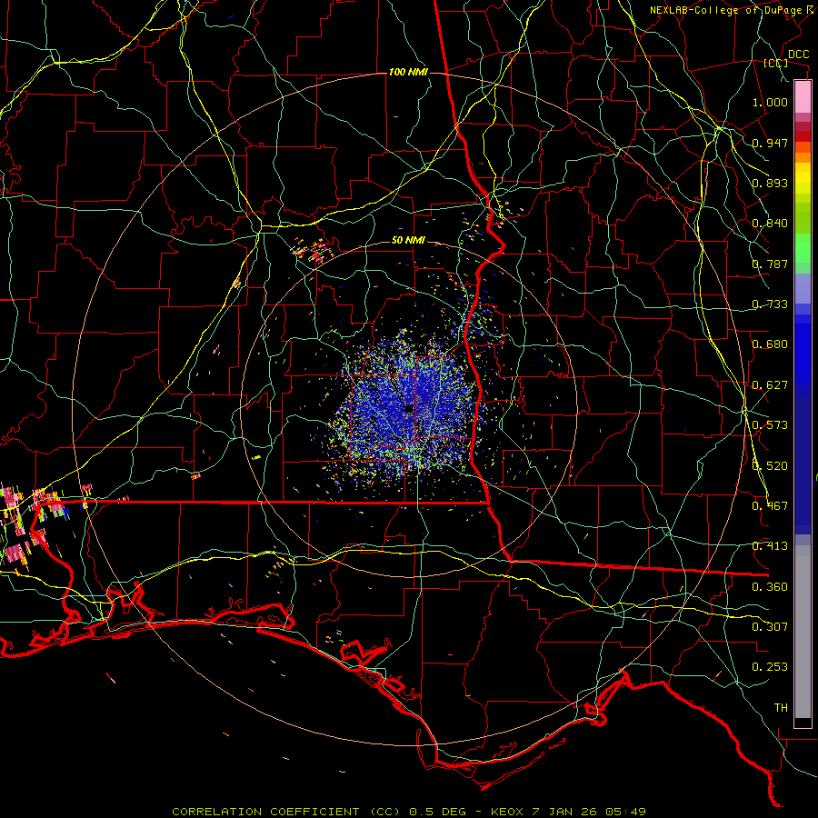
Task: Select the 0.893 legend value
Action: tap(770, 183)
